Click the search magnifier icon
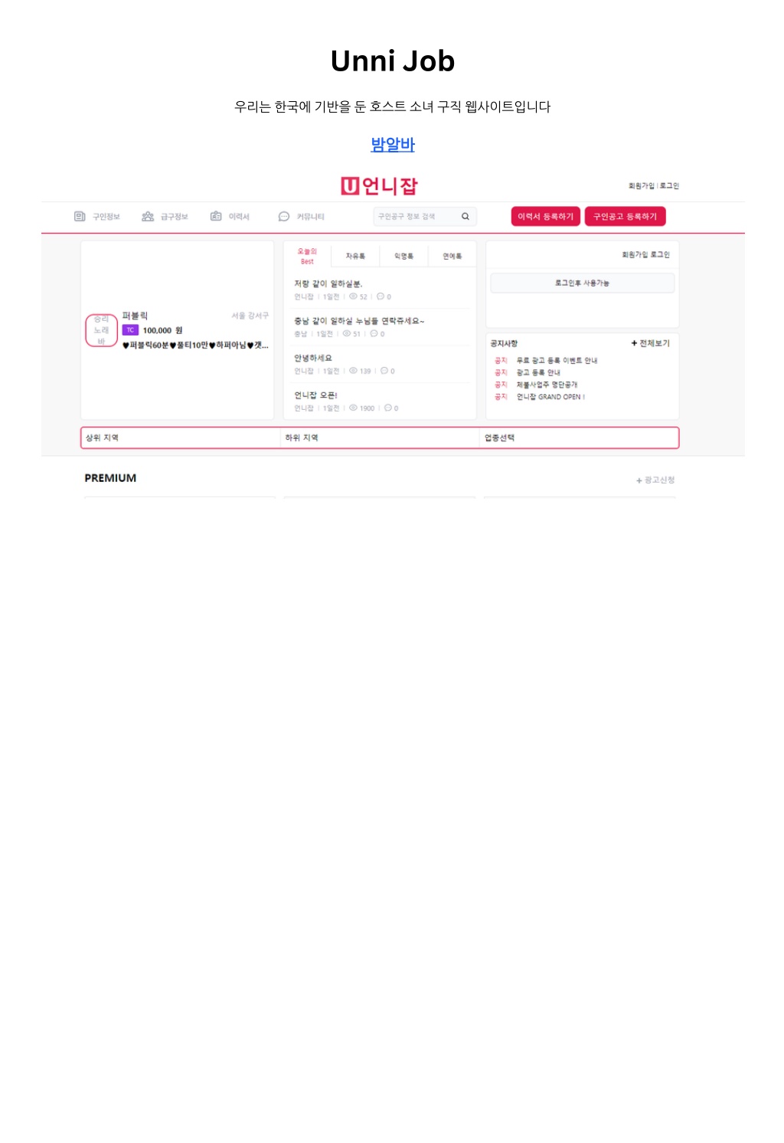 click(x=465, y=217)
